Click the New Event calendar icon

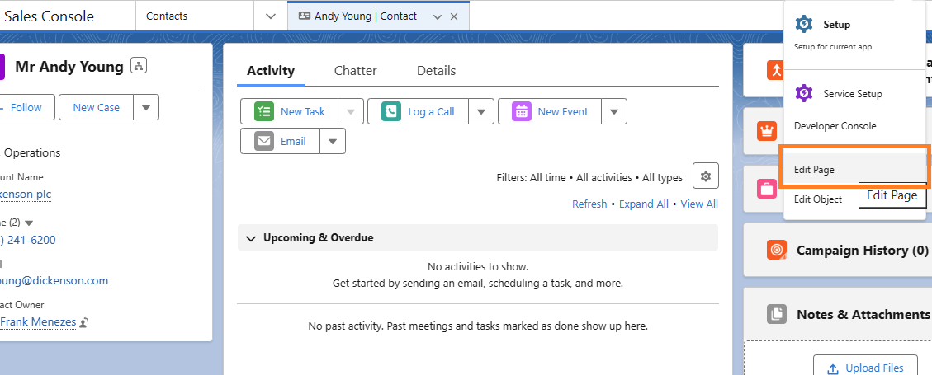[x=521, y=111]
